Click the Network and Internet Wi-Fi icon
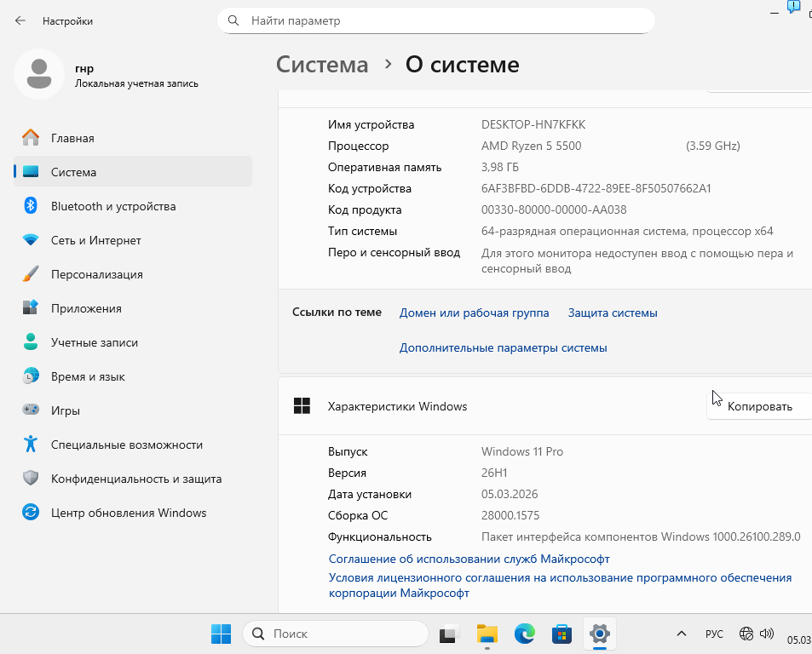This screenshot has height=654, width=812. (x=31, y=240)
